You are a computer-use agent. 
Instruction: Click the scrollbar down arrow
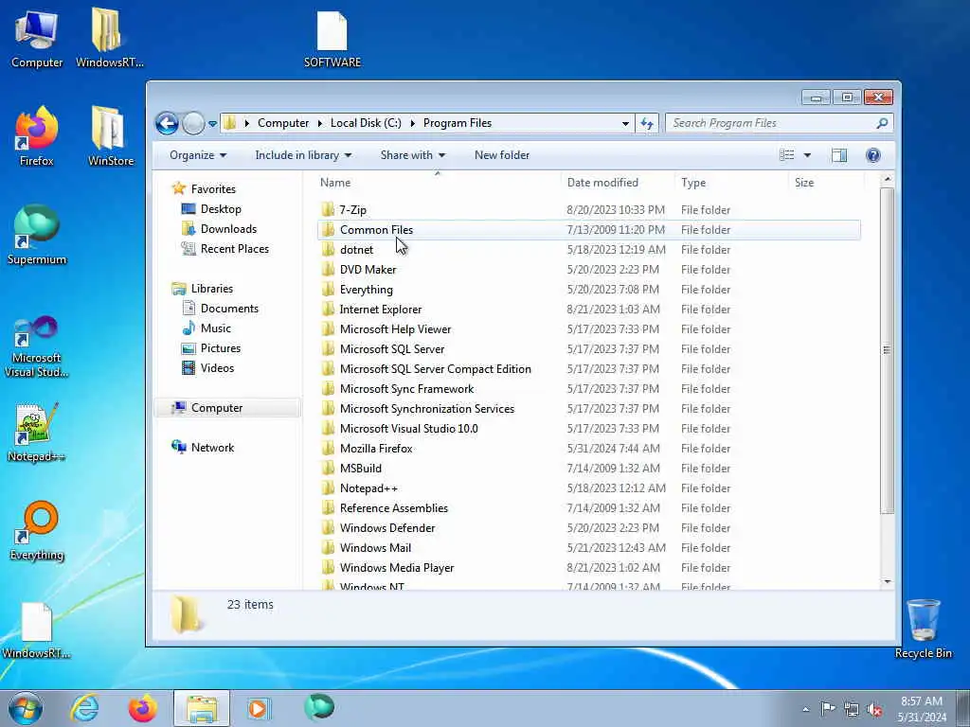click(887, 582)
